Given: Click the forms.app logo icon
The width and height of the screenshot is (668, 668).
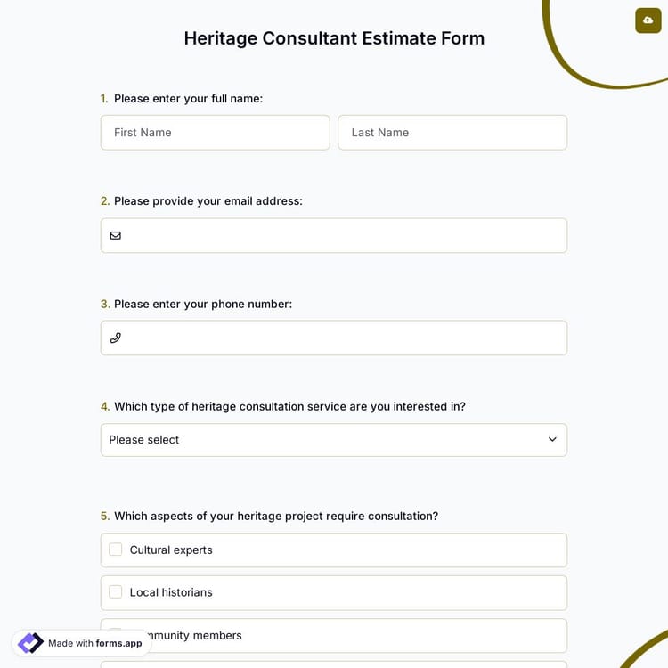Looking at the screenshot, I should [30, 643].
